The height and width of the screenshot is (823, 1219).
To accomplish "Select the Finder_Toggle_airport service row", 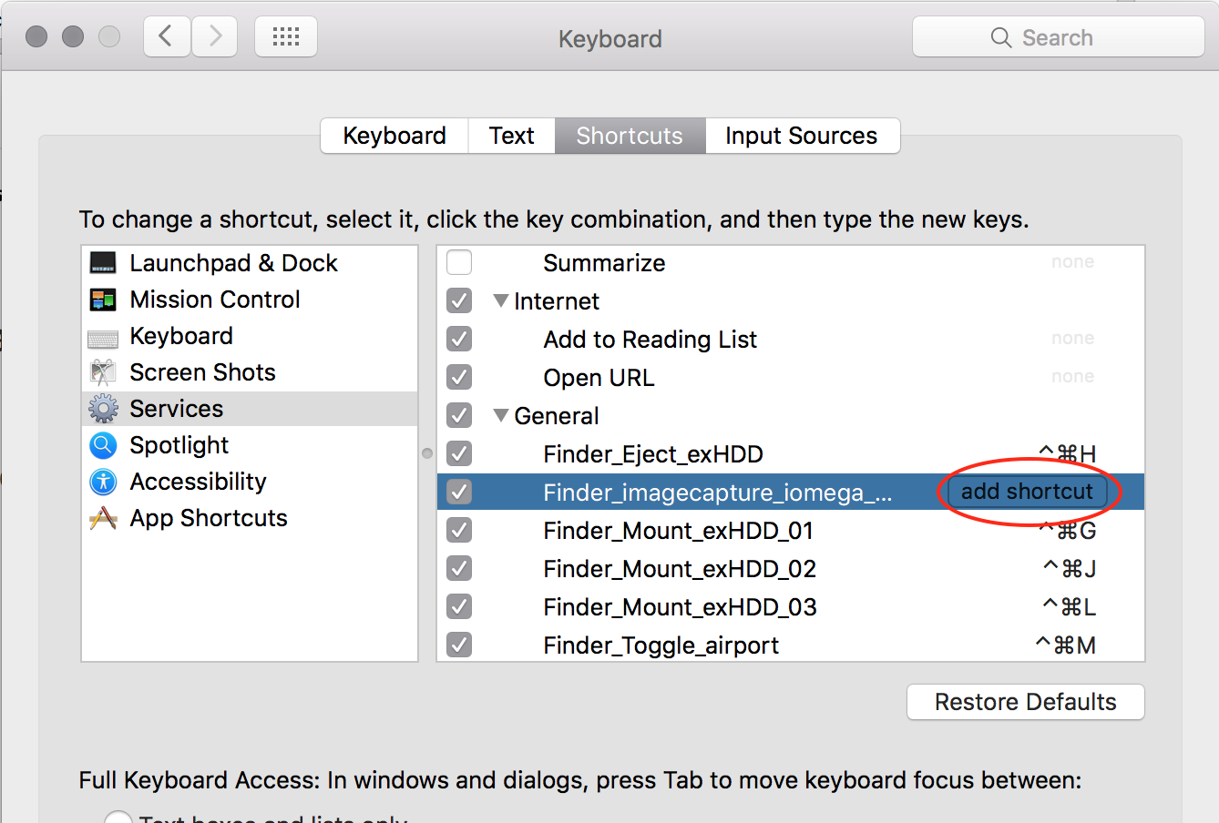I will click(661, 645).
